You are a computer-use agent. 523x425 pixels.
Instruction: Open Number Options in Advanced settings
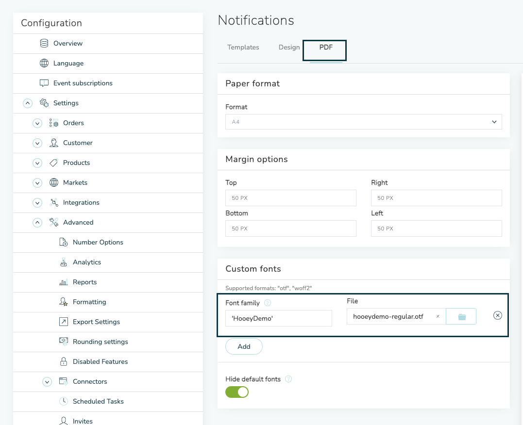tap(98, 242)
